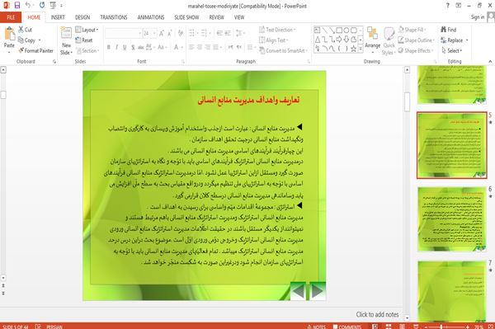Click PERSIAN language indicator in status bar

point(54,327)
